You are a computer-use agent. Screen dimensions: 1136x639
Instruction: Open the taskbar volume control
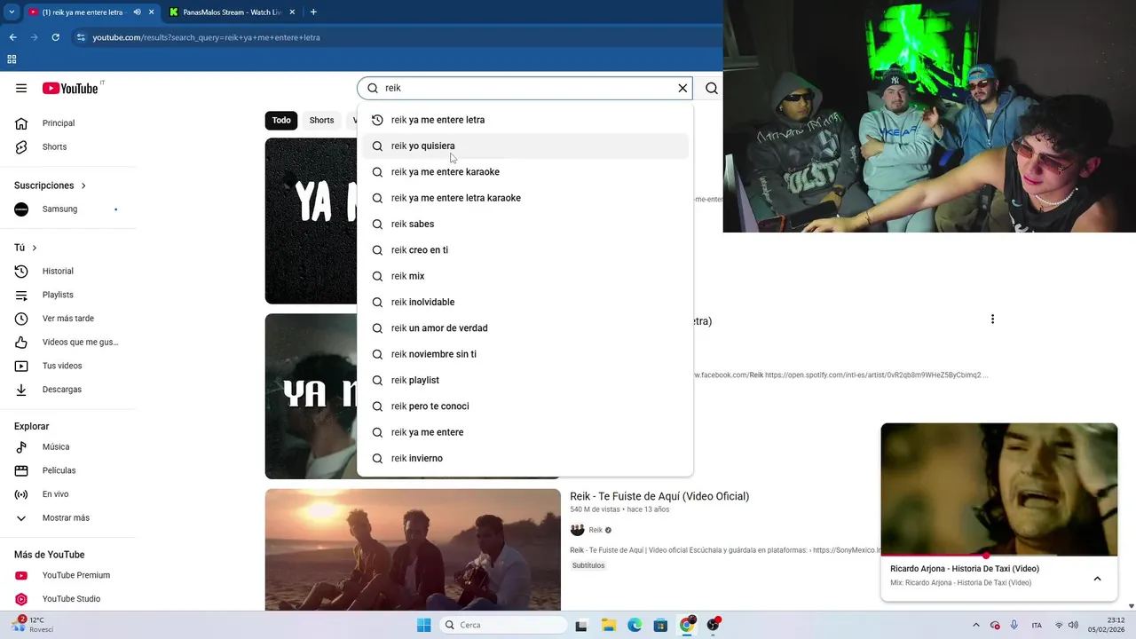point(1073,625)
